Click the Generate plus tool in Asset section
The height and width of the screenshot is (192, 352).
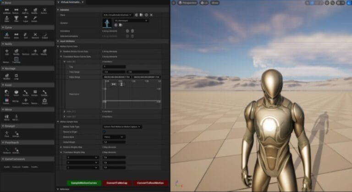tap(25, 101)
